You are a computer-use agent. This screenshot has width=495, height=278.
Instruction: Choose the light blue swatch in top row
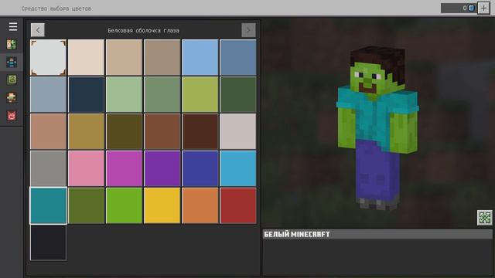[200, 57]
